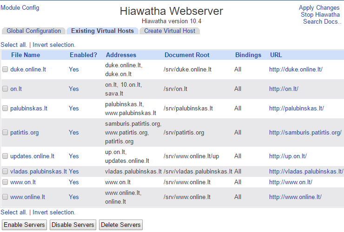Open patirtis.org file name link
Screen dimensions: 344x232
[24, 133]
